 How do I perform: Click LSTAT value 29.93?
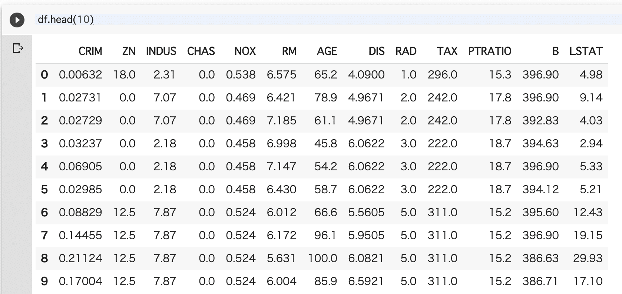click(x=588, y=258)
